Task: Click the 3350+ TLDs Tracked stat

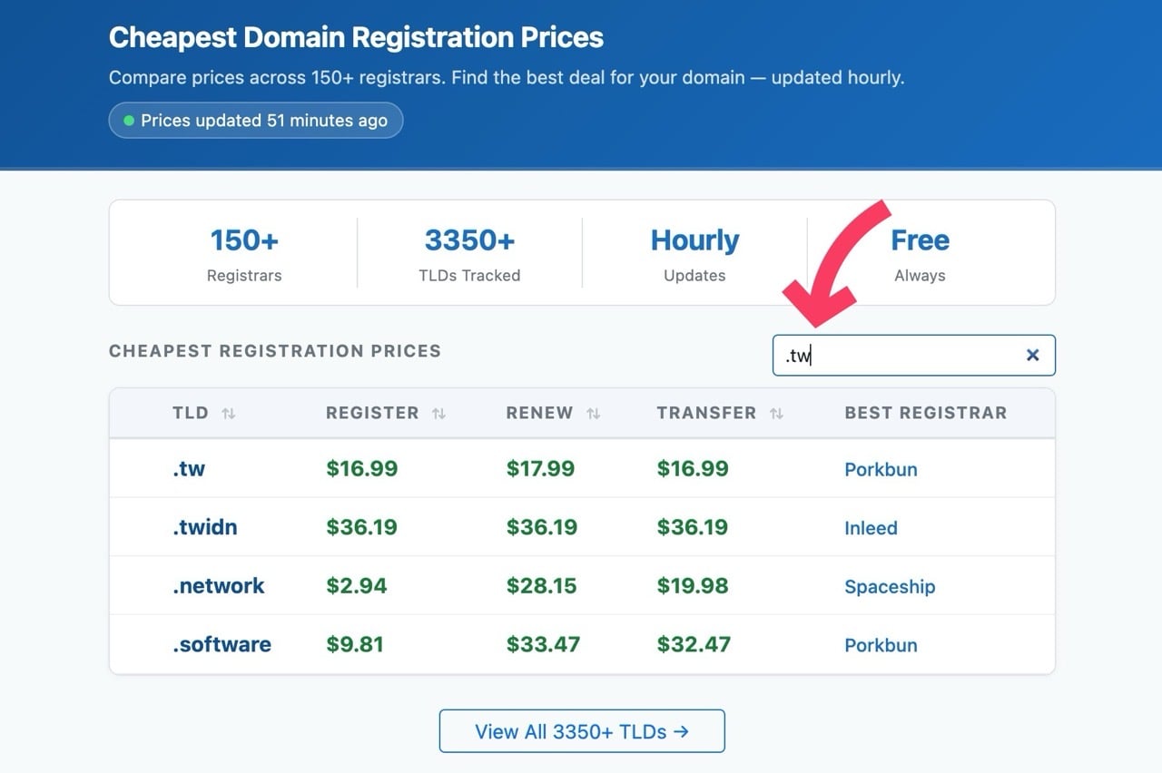Action: pyautogui.click(x=469, y=253)
